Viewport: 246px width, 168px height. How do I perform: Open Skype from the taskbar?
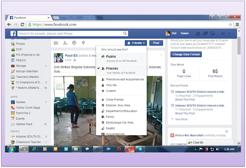pos(140,149)
